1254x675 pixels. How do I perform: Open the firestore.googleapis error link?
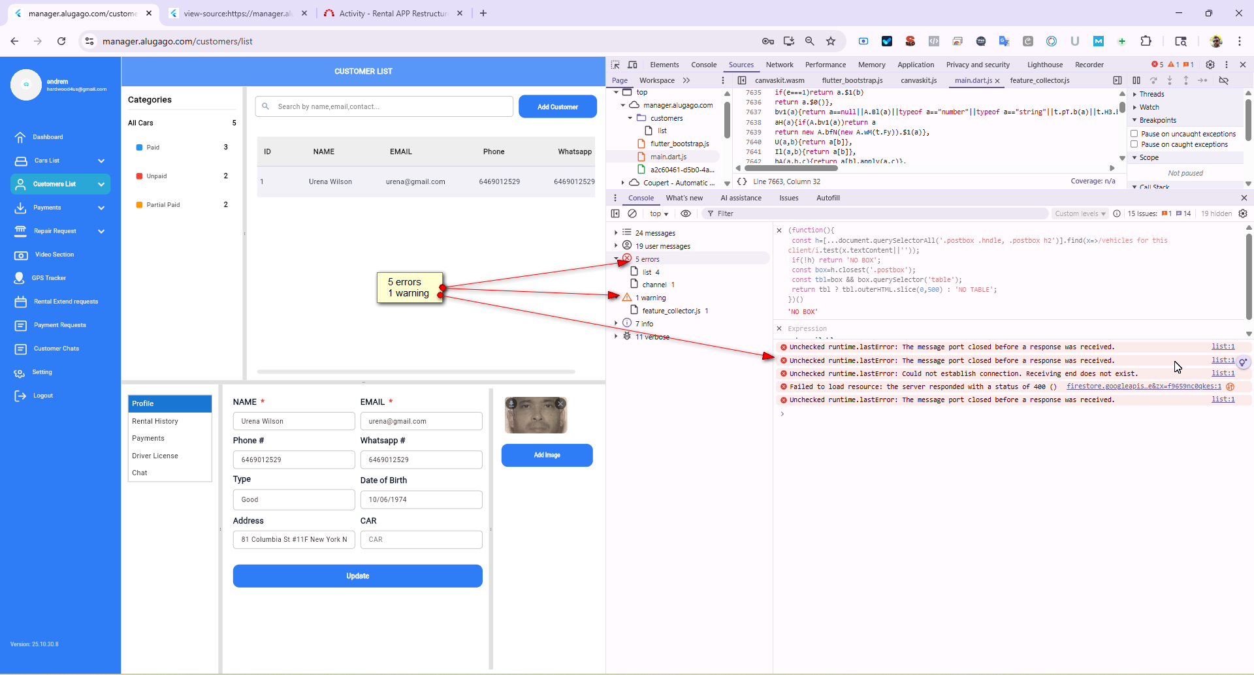1143,386
